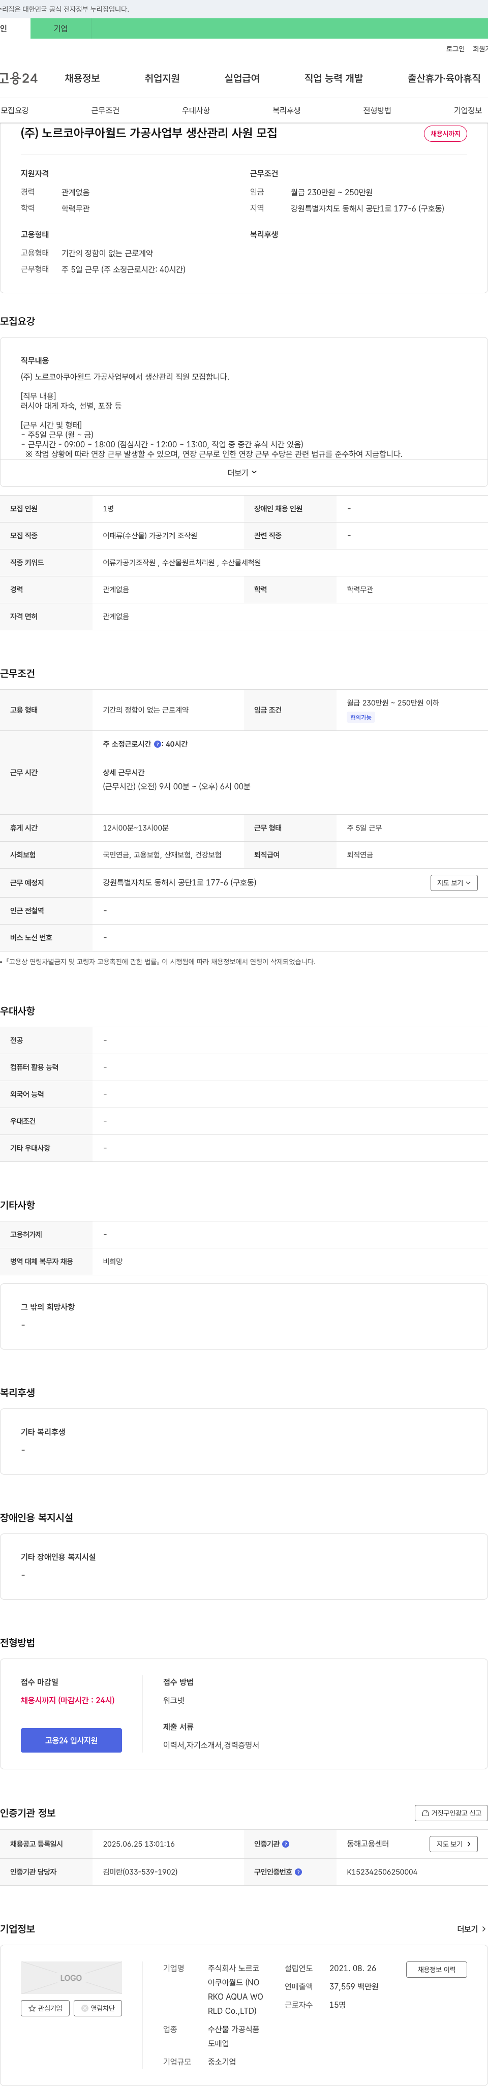Image resolution: width=488 pixels, height=2086 pixels.
Task: Click the 협의가능 tag
Action: pos(361,718)
